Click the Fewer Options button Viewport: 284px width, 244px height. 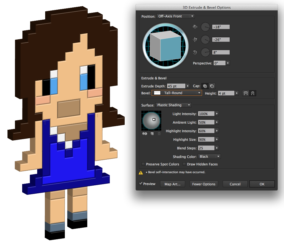click(204, 184)
